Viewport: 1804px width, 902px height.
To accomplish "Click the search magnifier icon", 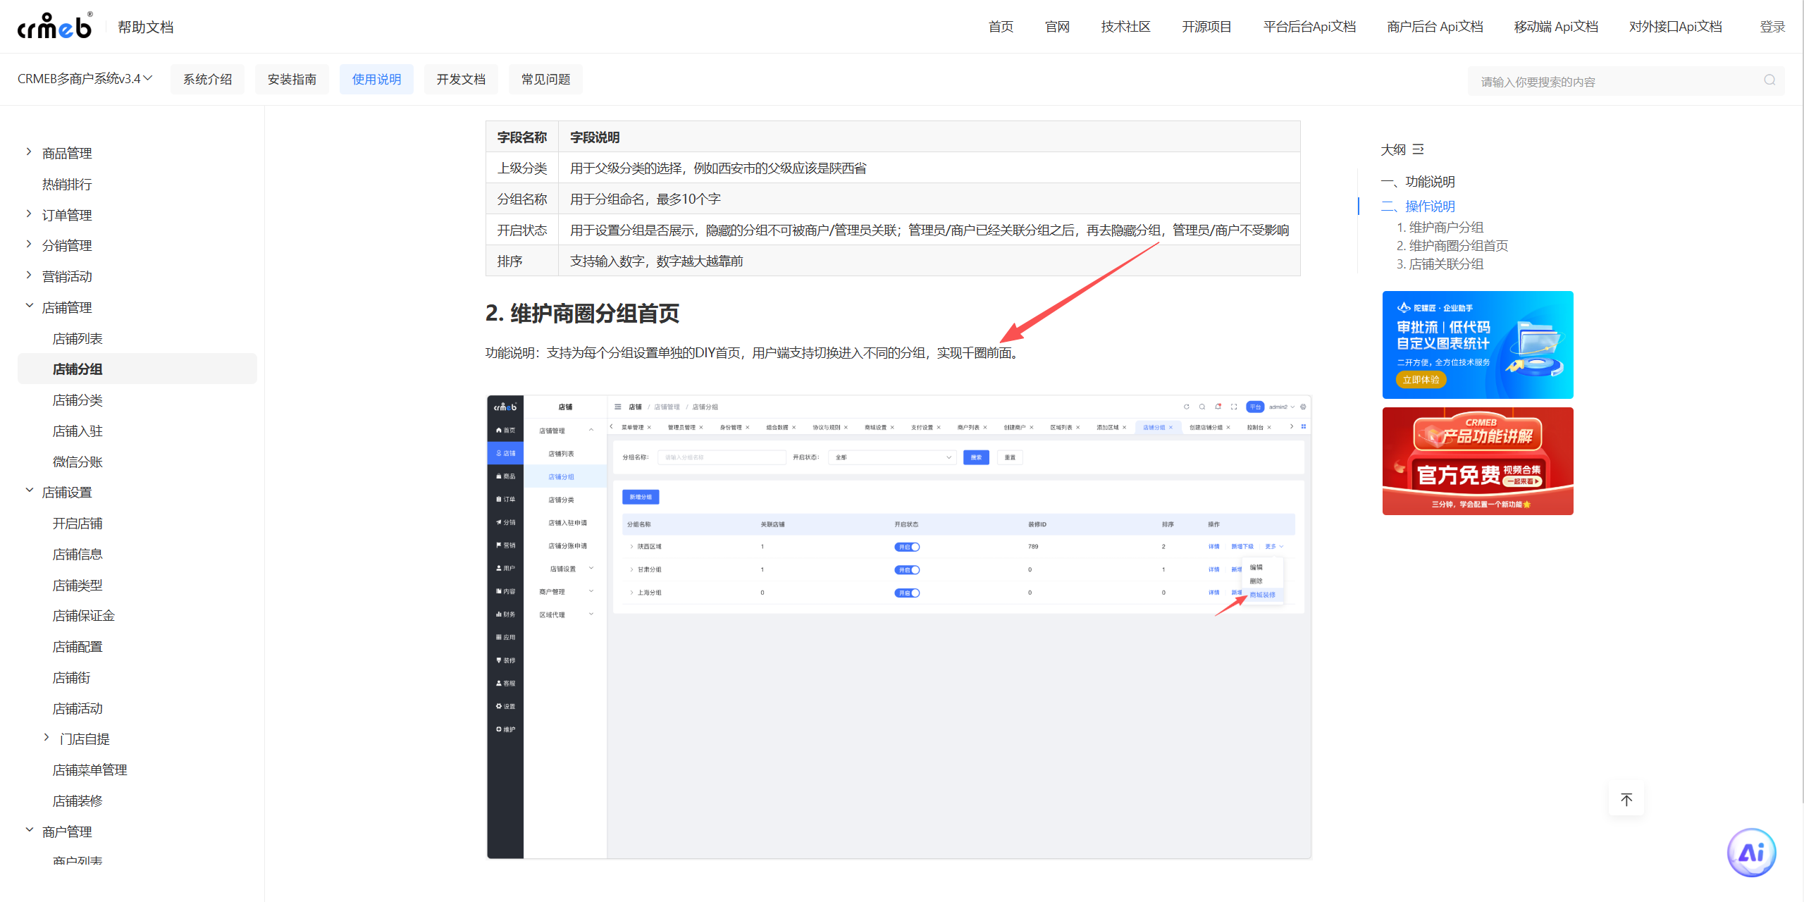I will click(x=1769, y=80).
